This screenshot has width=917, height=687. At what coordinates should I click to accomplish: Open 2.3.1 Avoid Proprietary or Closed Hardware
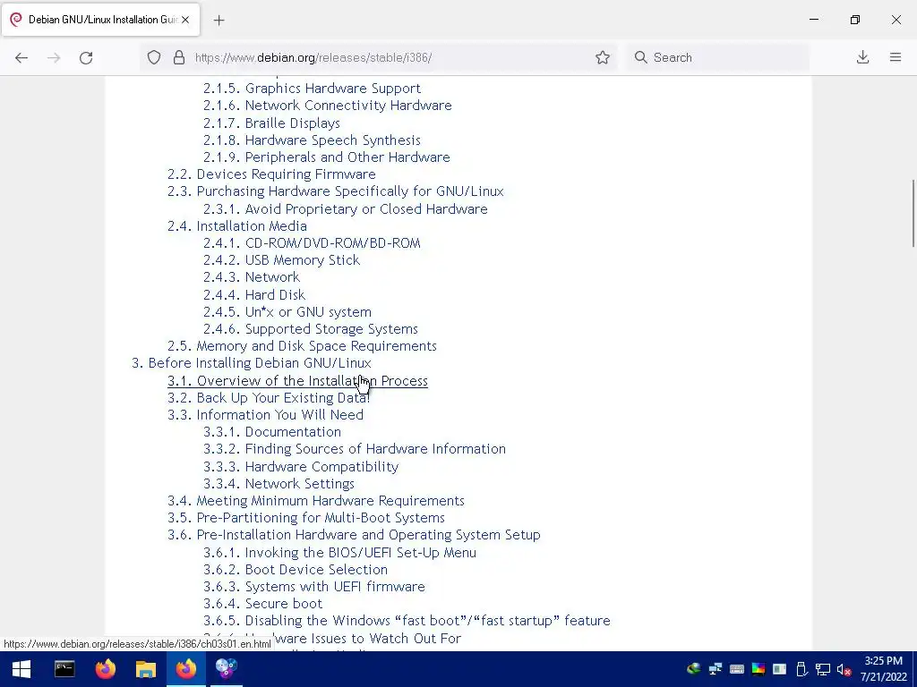345,208
